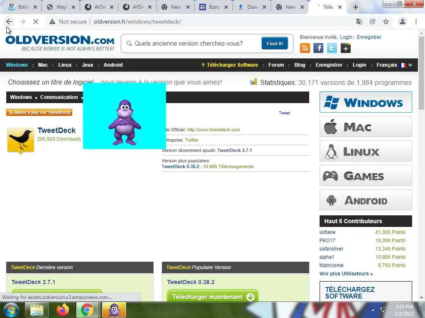The width and height of the screenshot is (425, 318).
Task: Go back with the browser back arrow
Action: tap(9, 22)
